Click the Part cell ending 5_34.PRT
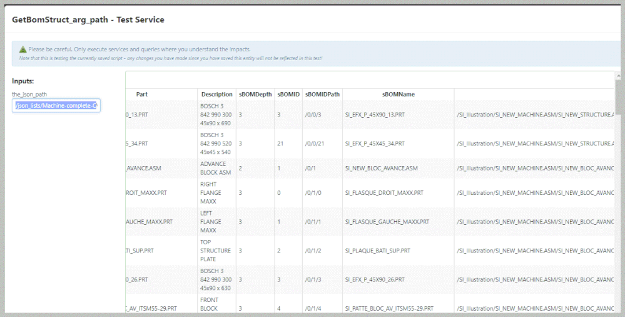Viewport: 625px width, 317px height. point(137,143)
